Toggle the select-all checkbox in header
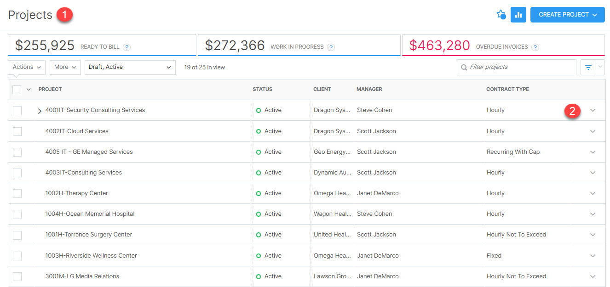610x287 pixels. tap(17, 90)
